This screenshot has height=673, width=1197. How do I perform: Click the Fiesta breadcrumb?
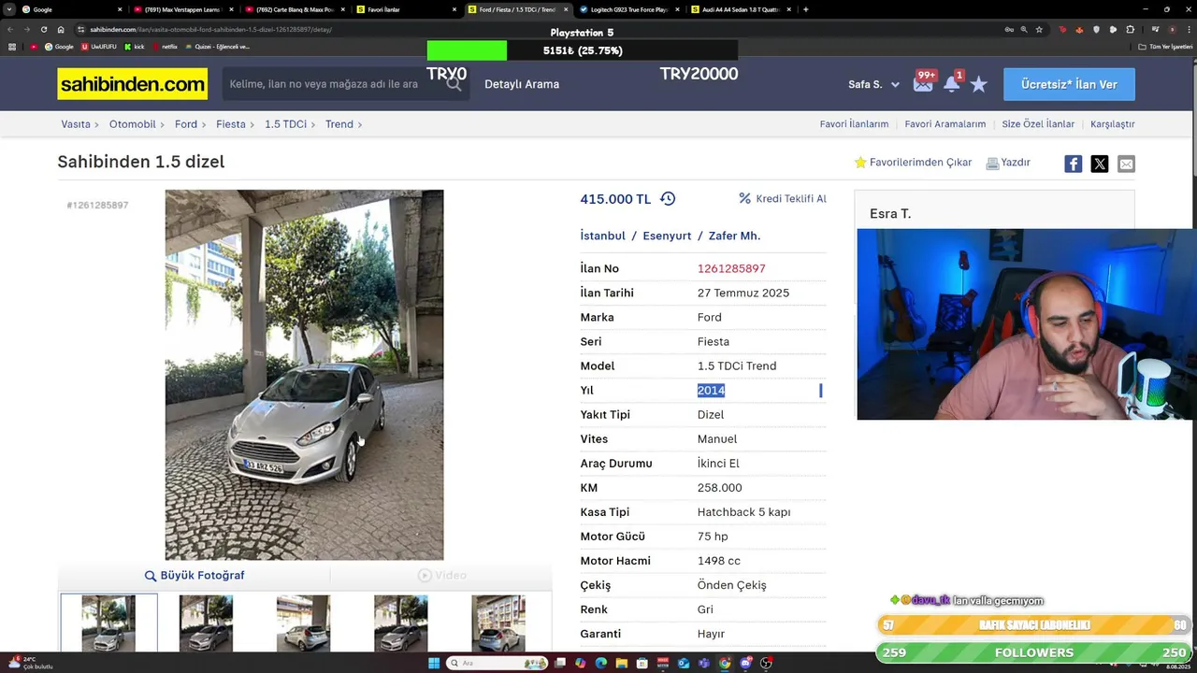pyautogui.click(x=231, y=123)
